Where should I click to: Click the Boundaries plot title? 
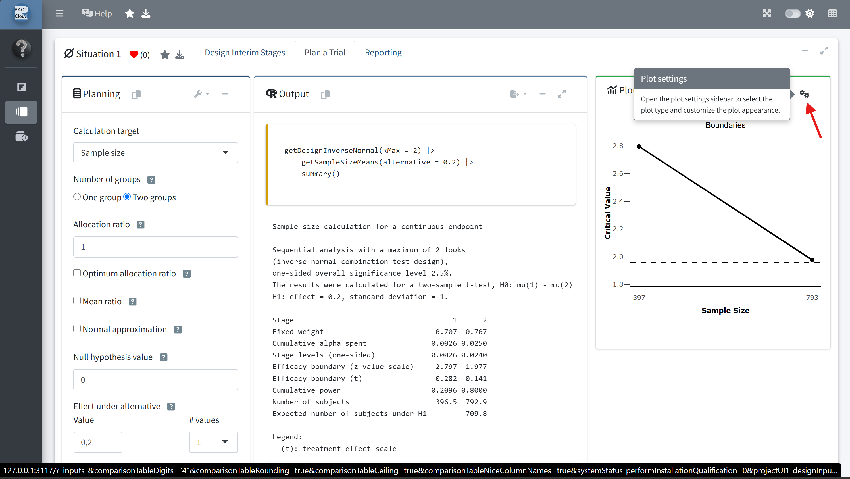coord(725,125)
